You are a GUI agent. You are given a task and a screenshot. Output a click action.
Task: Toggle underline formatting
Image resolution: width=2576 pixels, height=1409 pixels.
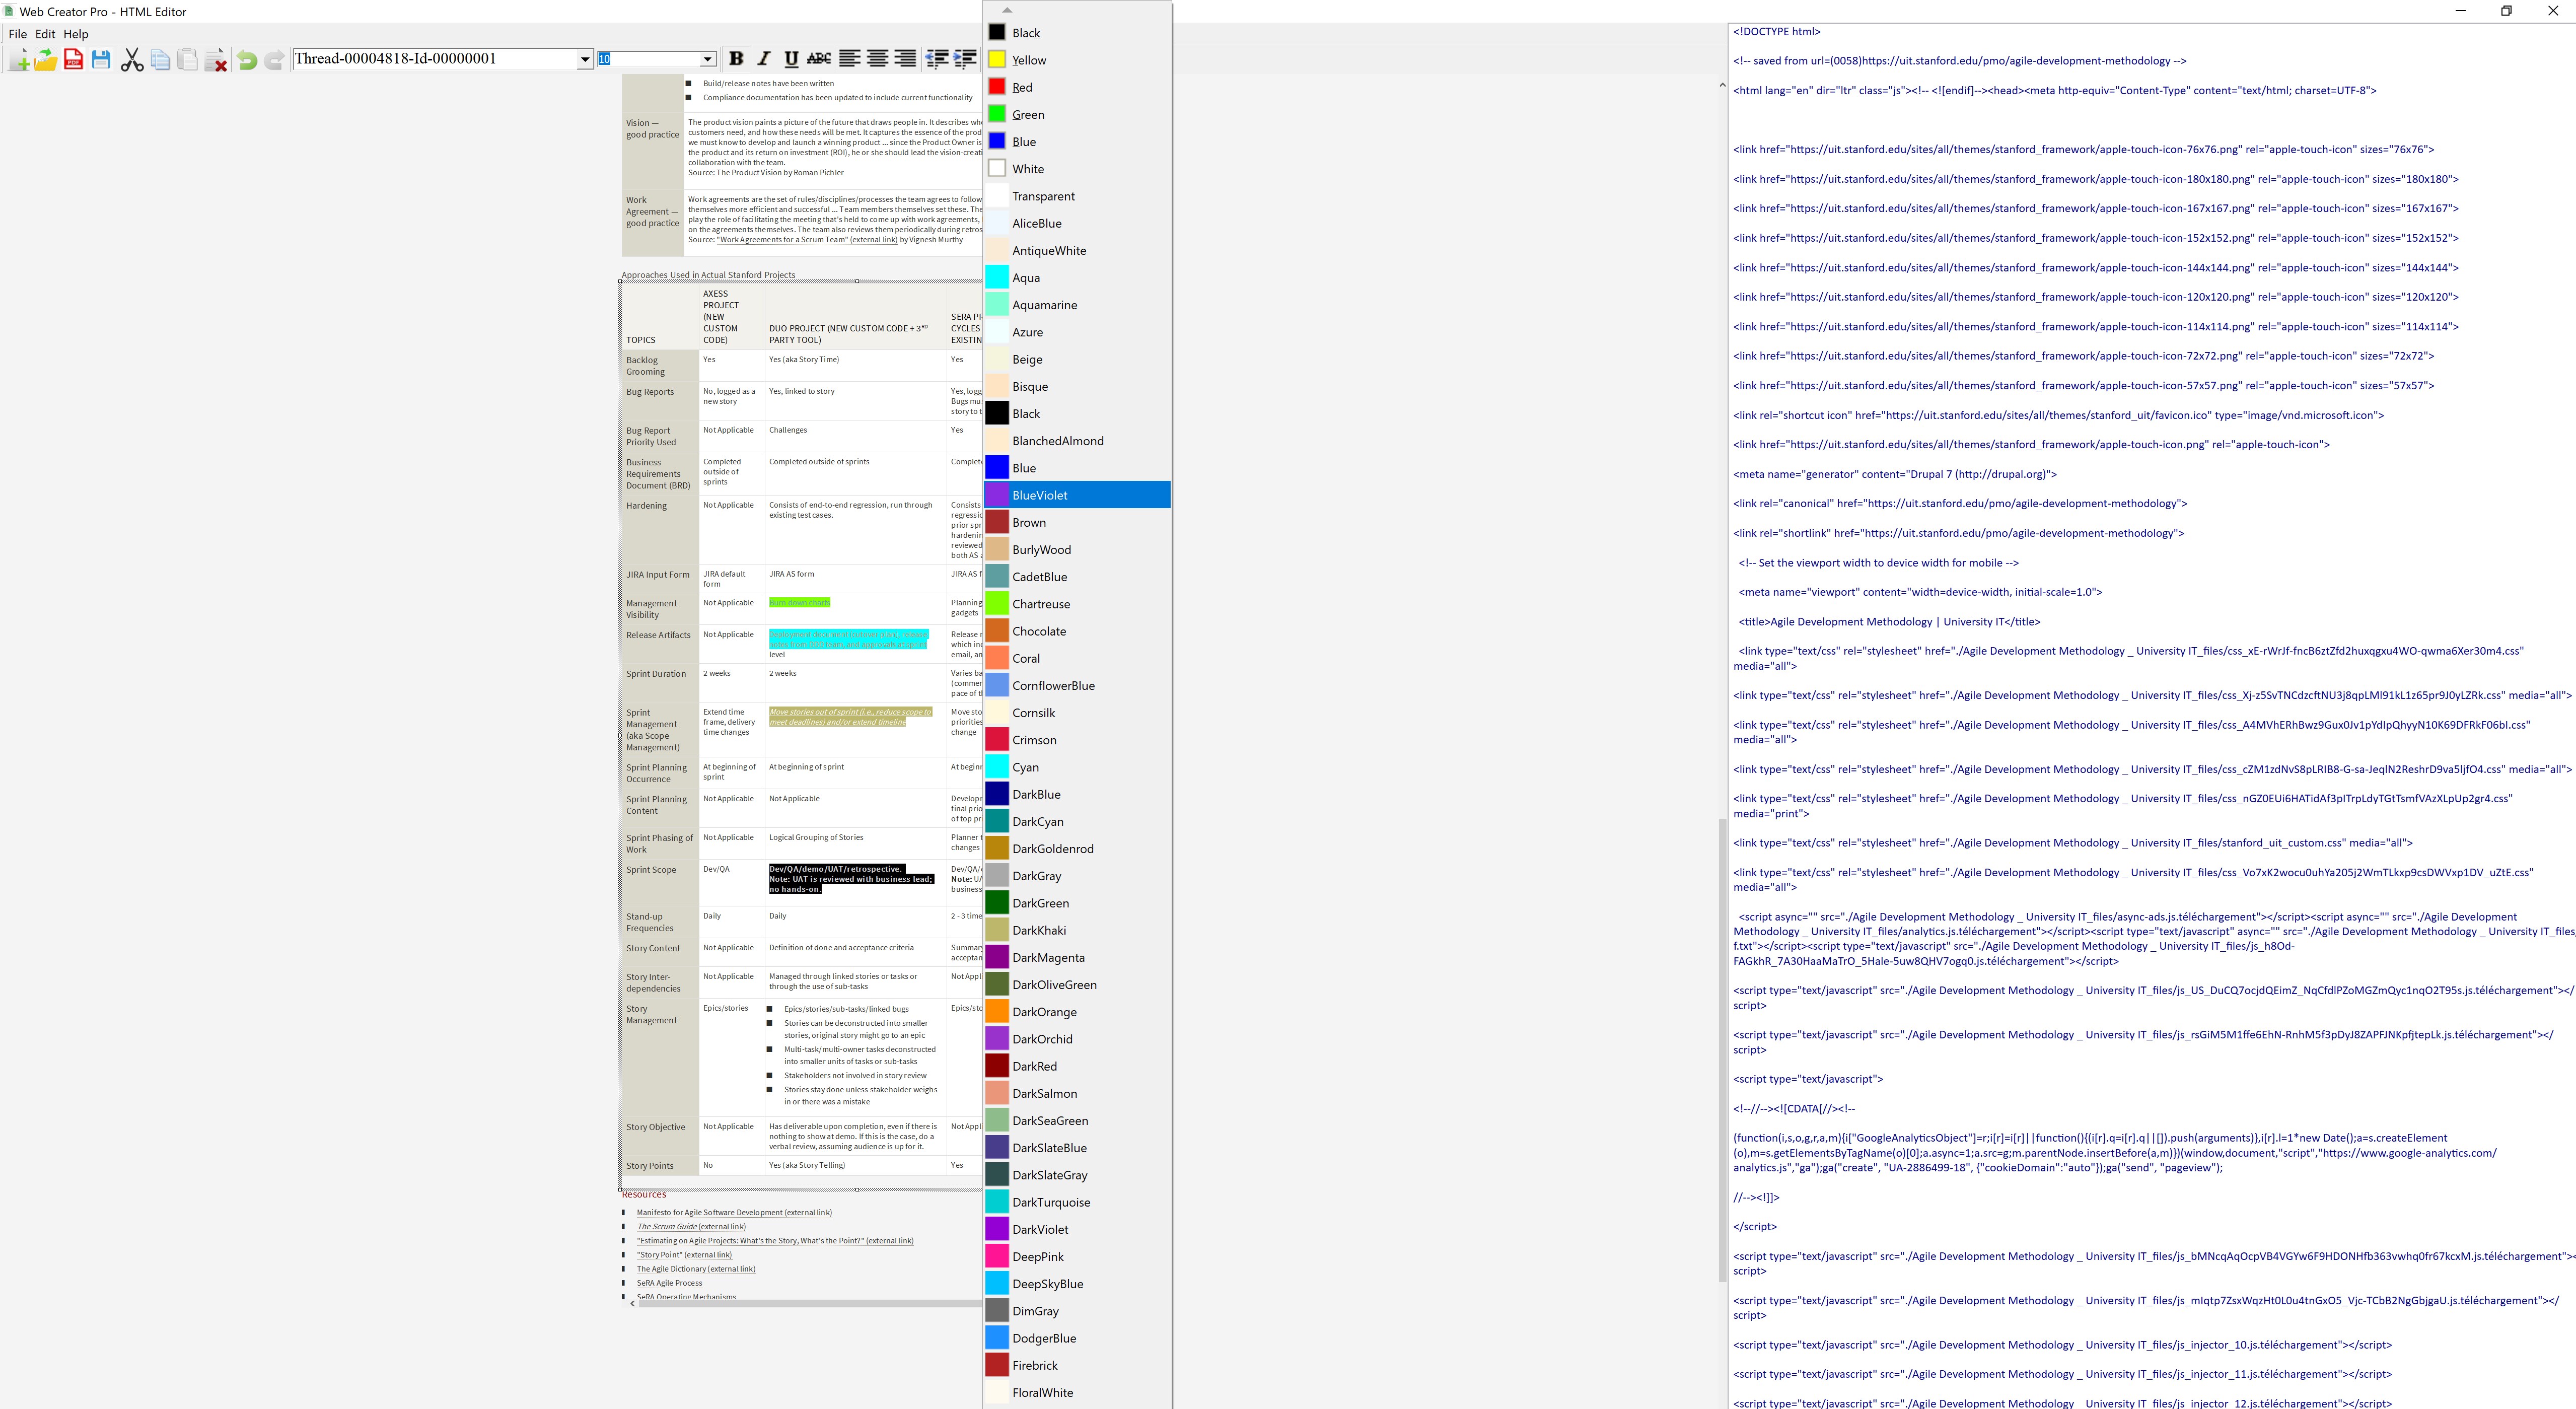click(x=791, y=59)
